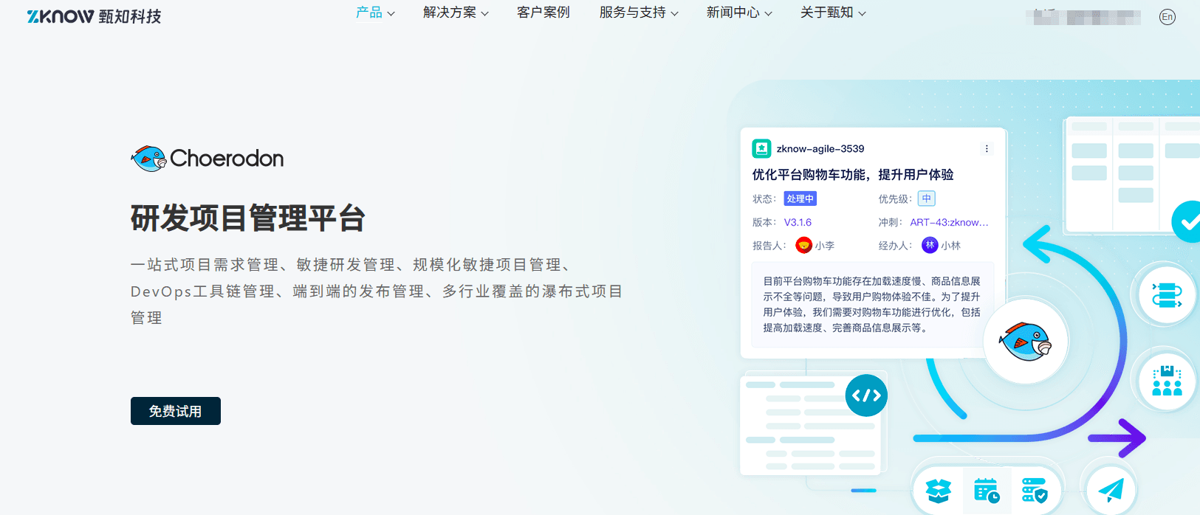Click the code brackets circle icon

tap(866, 395)
